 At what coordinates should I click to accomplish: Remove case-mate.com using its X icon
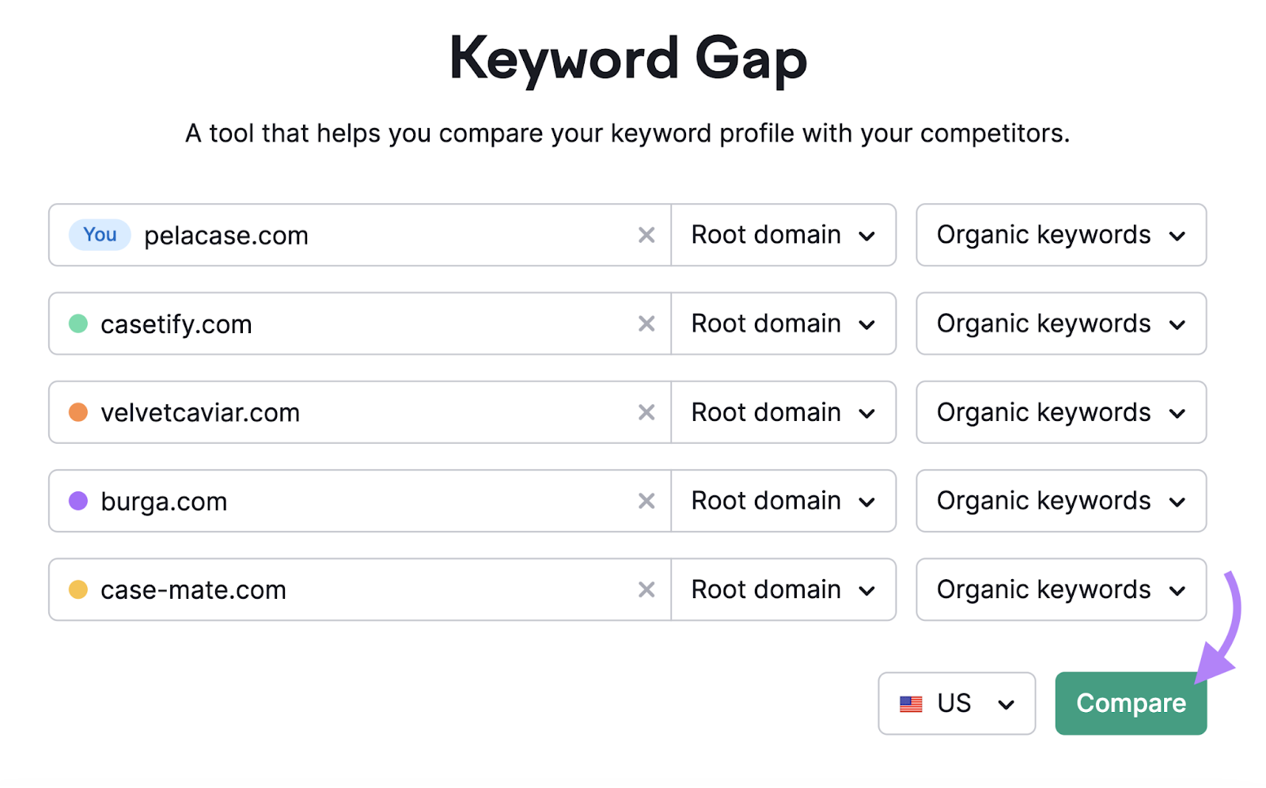pos(646,589)
